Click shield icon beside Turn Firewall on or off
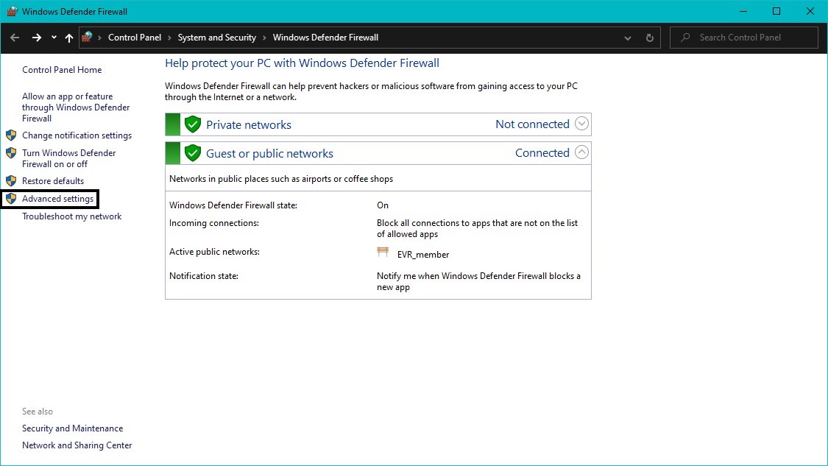 [x=11, y=153]
